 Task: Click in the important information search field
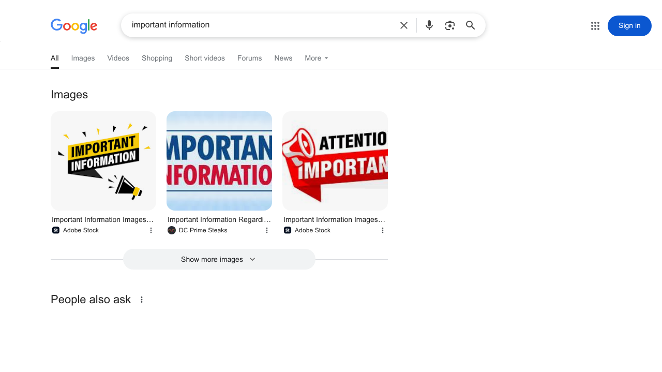click(x=261, y=25)
